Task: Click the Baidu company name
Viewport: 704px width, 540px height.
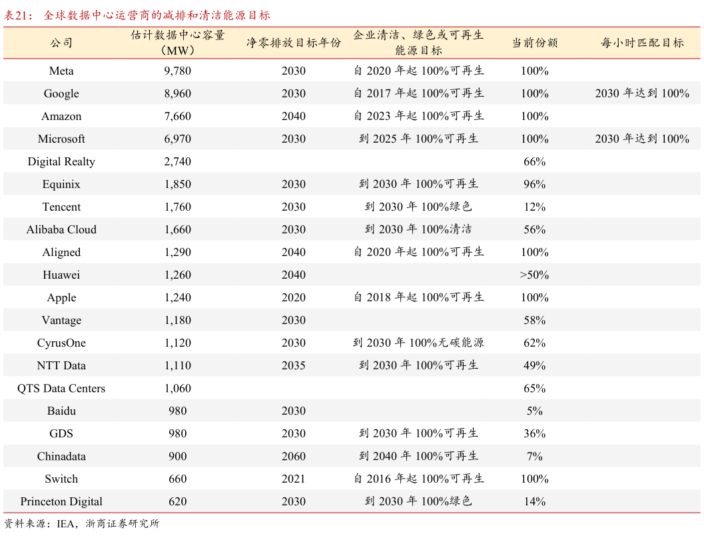Action: tap(61, 411)
